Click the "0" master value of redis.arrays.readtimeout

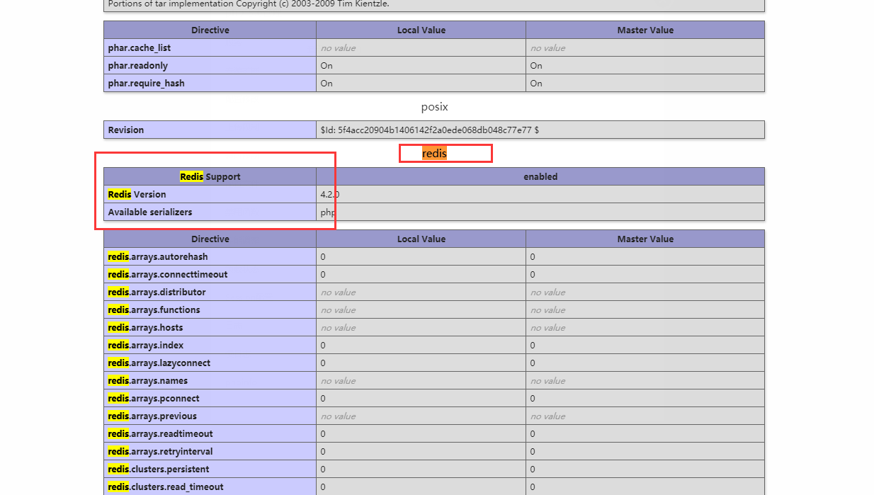click(533, 434)
